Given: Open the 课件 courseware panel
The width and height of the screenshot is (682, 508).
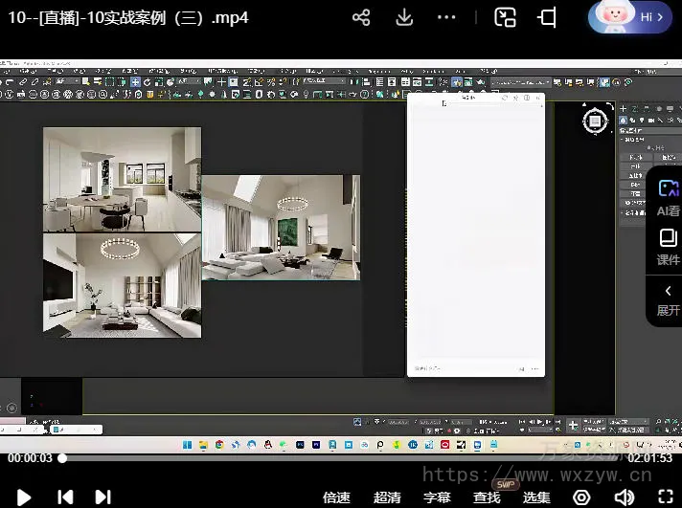Looking at the screenshot, I should click(x=668, y=246).
